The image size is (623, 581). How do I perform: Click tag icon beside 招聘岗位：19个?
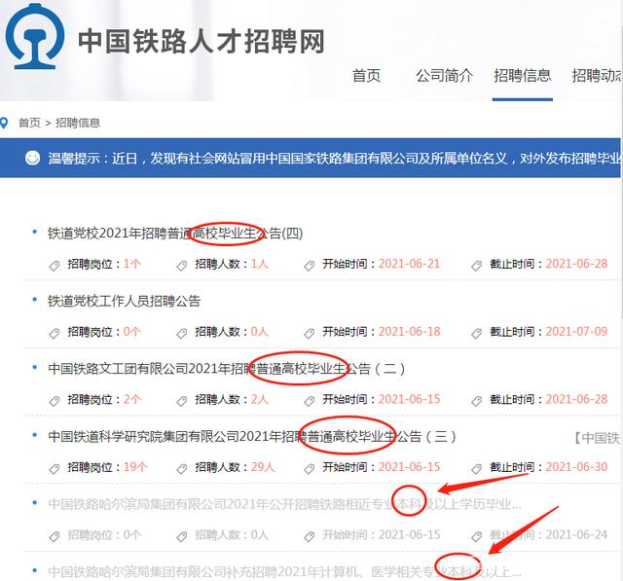[55, 467]
